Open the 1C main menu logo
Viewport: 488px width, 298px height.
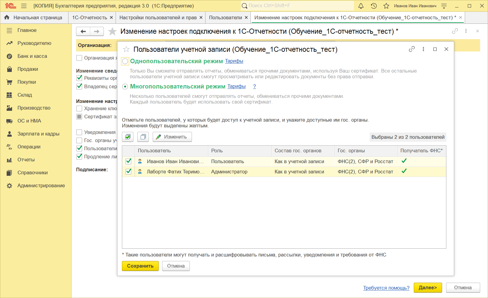click(10, 6)
